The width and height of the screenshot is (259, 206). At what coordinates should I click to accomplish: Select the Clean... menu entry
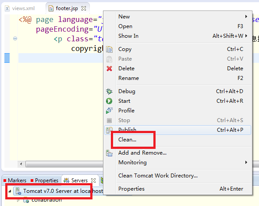click(x=177, y=140)
